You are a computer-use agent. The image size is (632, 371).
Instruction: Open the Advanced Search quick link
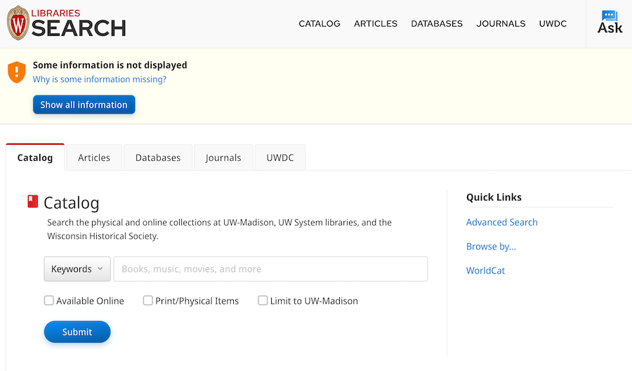[x=502, y=222]
